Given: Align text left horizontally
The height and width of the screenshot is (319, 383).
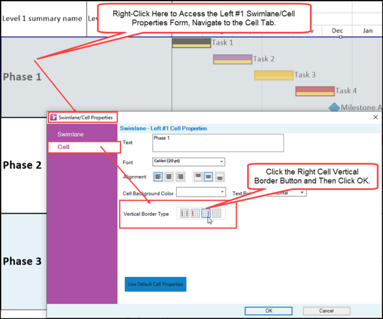Looking at the screenshot, I should pos(158,177).
